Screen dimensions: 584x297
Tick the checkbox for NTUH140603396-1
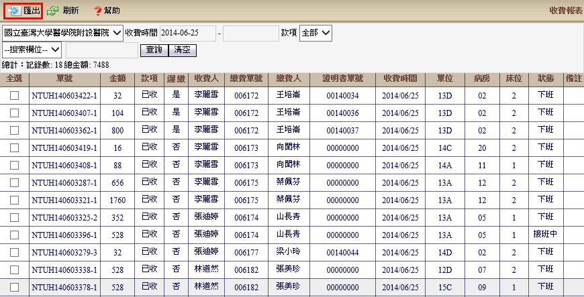pos(14,235)
